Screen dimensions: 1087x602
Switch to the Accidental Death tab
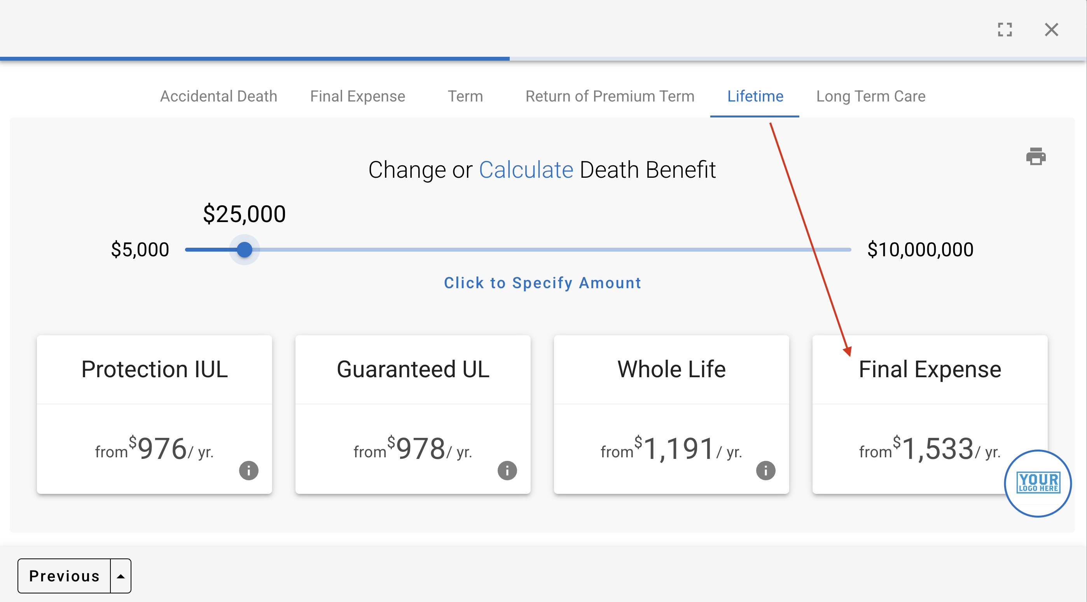point(218,96)
